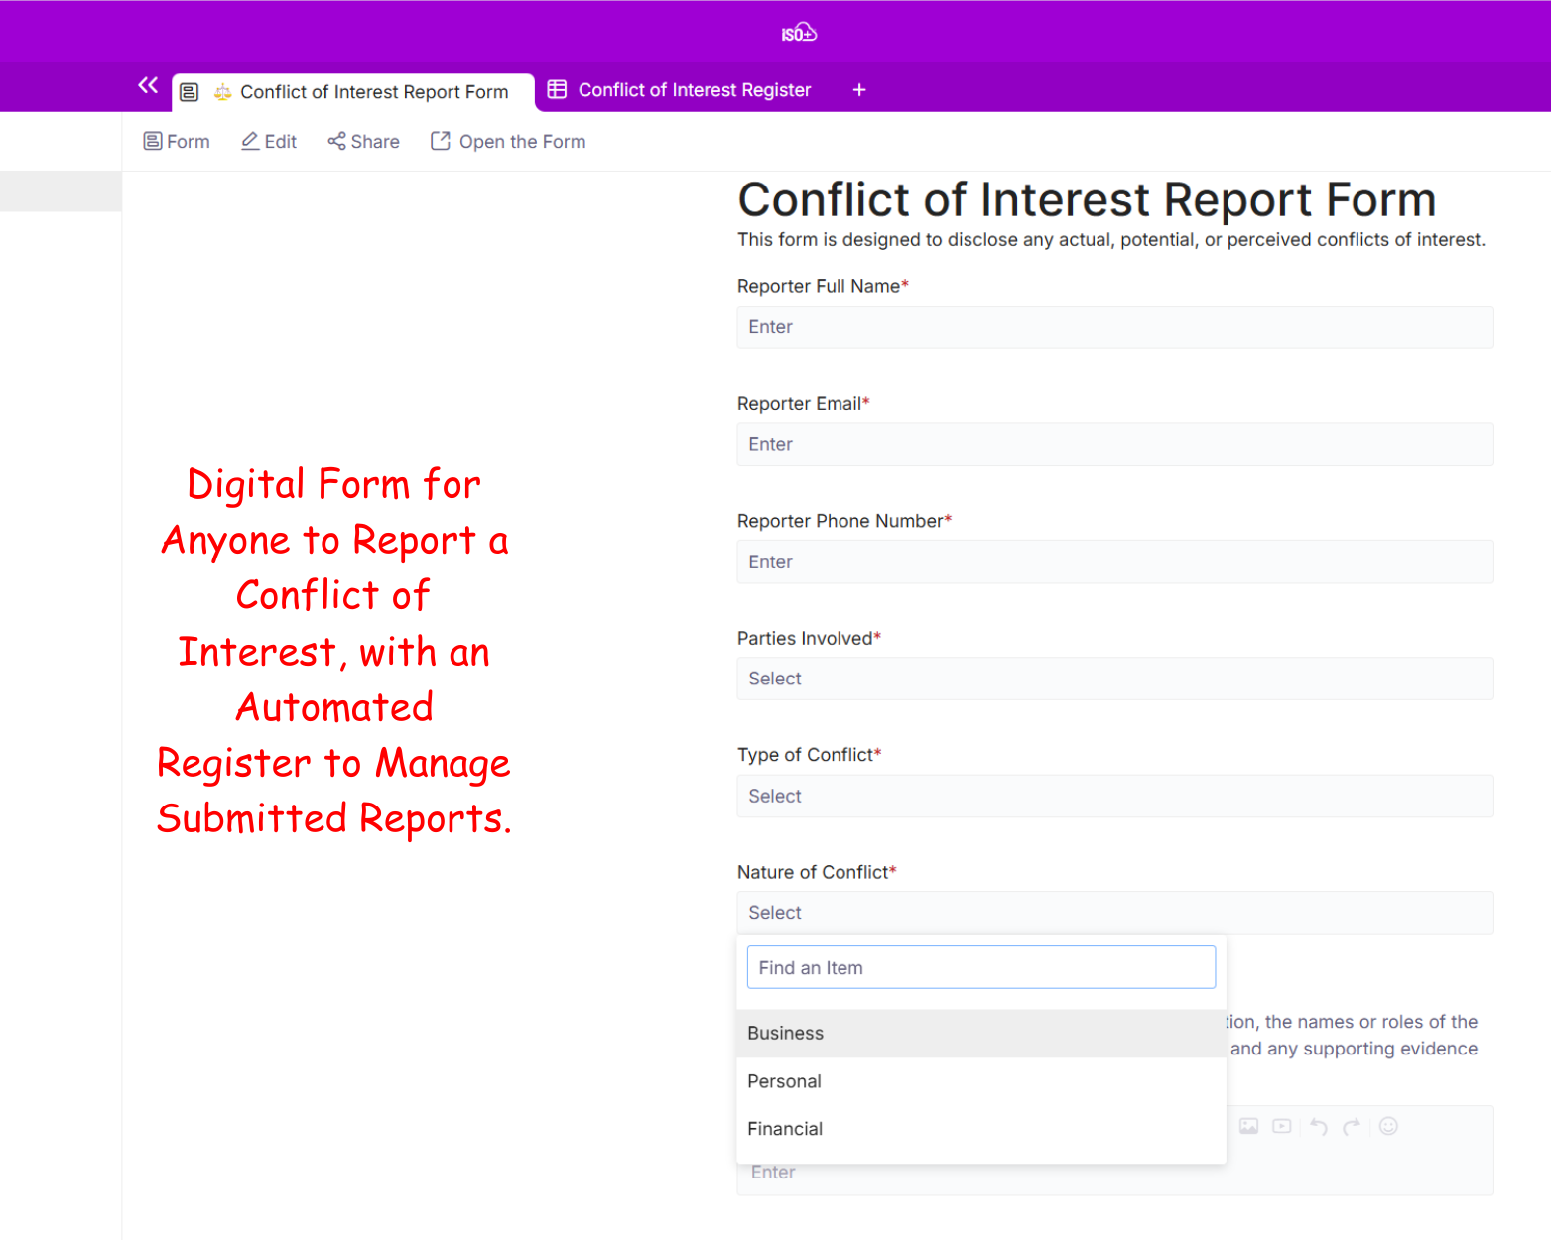Click the ISO cloud logo

point(798,34)
